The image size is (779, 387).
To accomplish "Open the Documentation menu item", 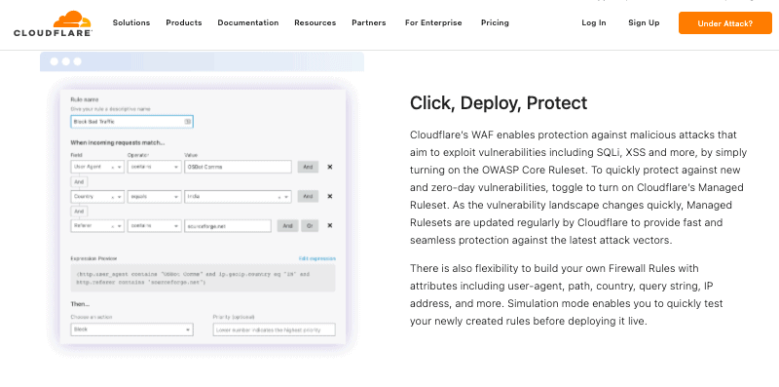I will click(248, 22).
